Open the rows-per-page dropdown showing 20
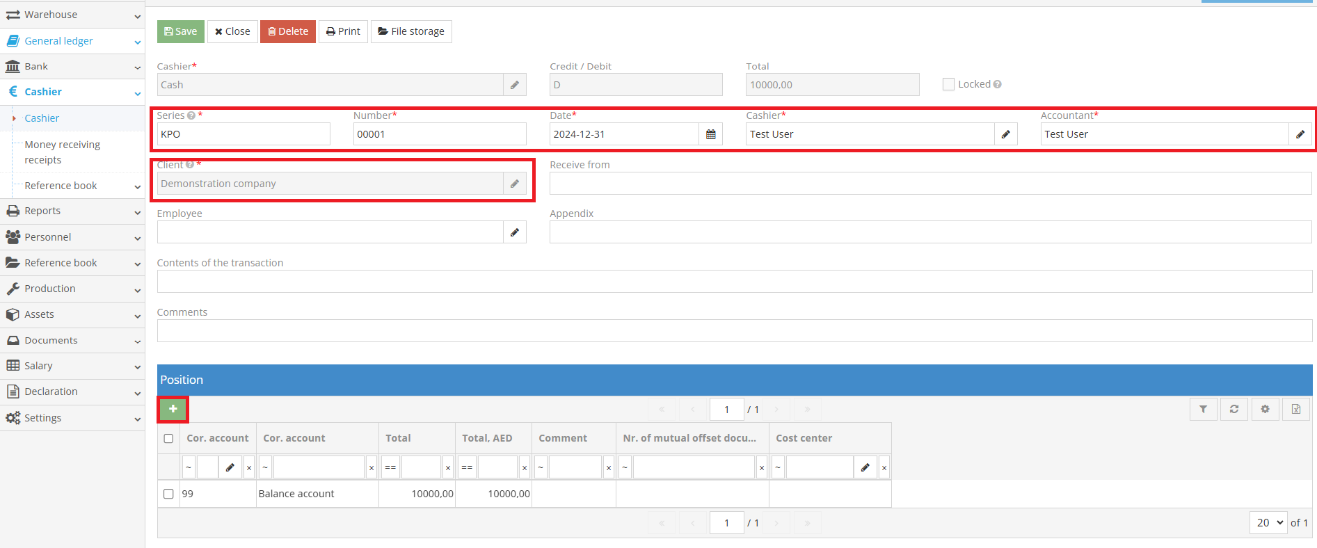Screen dimensions: 1317x548 click(x=1268, y=522)
